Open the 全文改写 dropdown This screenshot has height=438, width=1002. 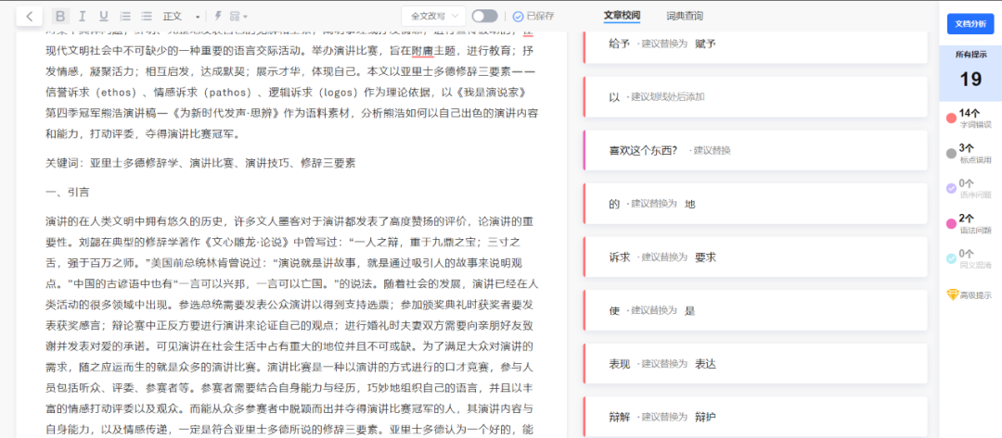(433, 16)
